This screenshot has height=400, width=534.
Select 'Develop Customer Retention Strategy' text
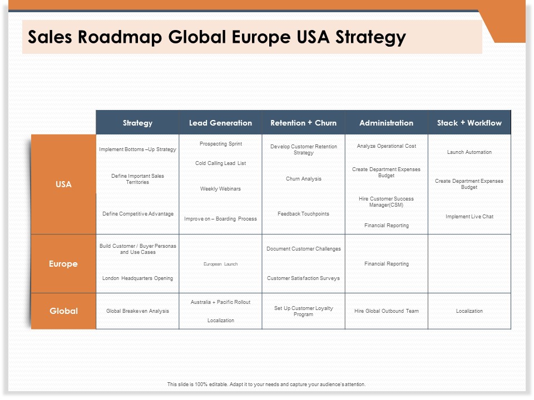(x=304, y=149)
